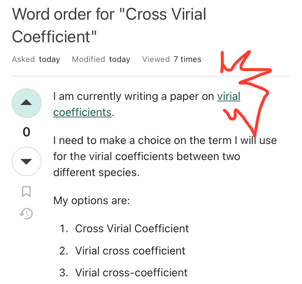Click Viewed 7 times text
The height and width of the screenshot is (284, 302).
(171, 59)
